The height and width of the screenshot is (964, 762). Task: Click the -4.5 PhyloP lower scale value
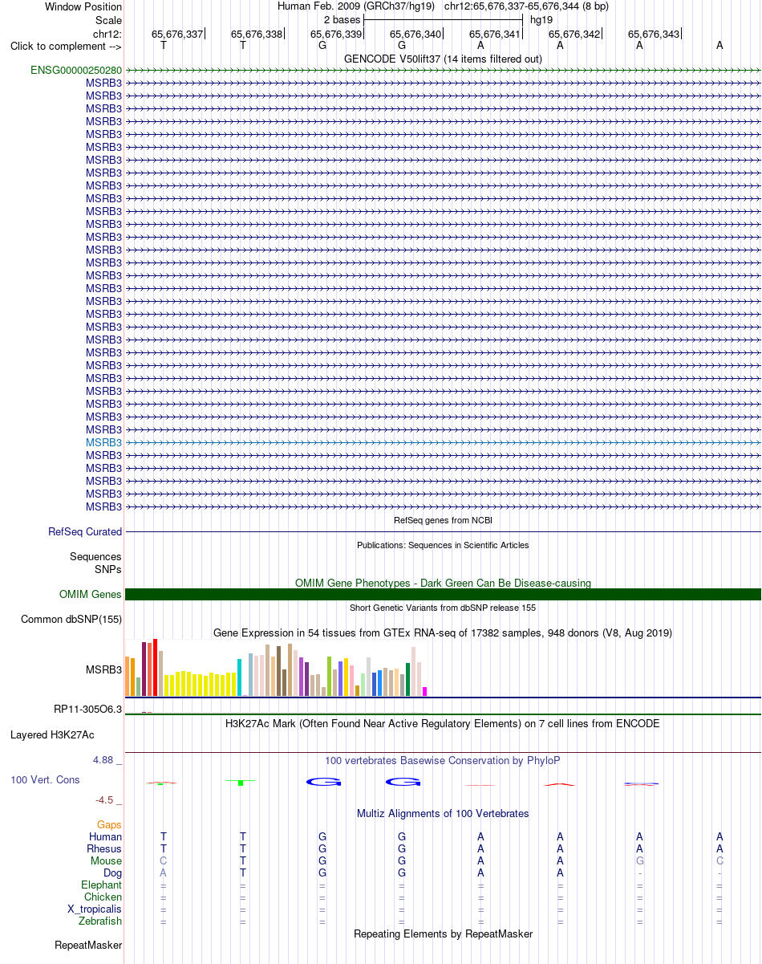(106, 799)
